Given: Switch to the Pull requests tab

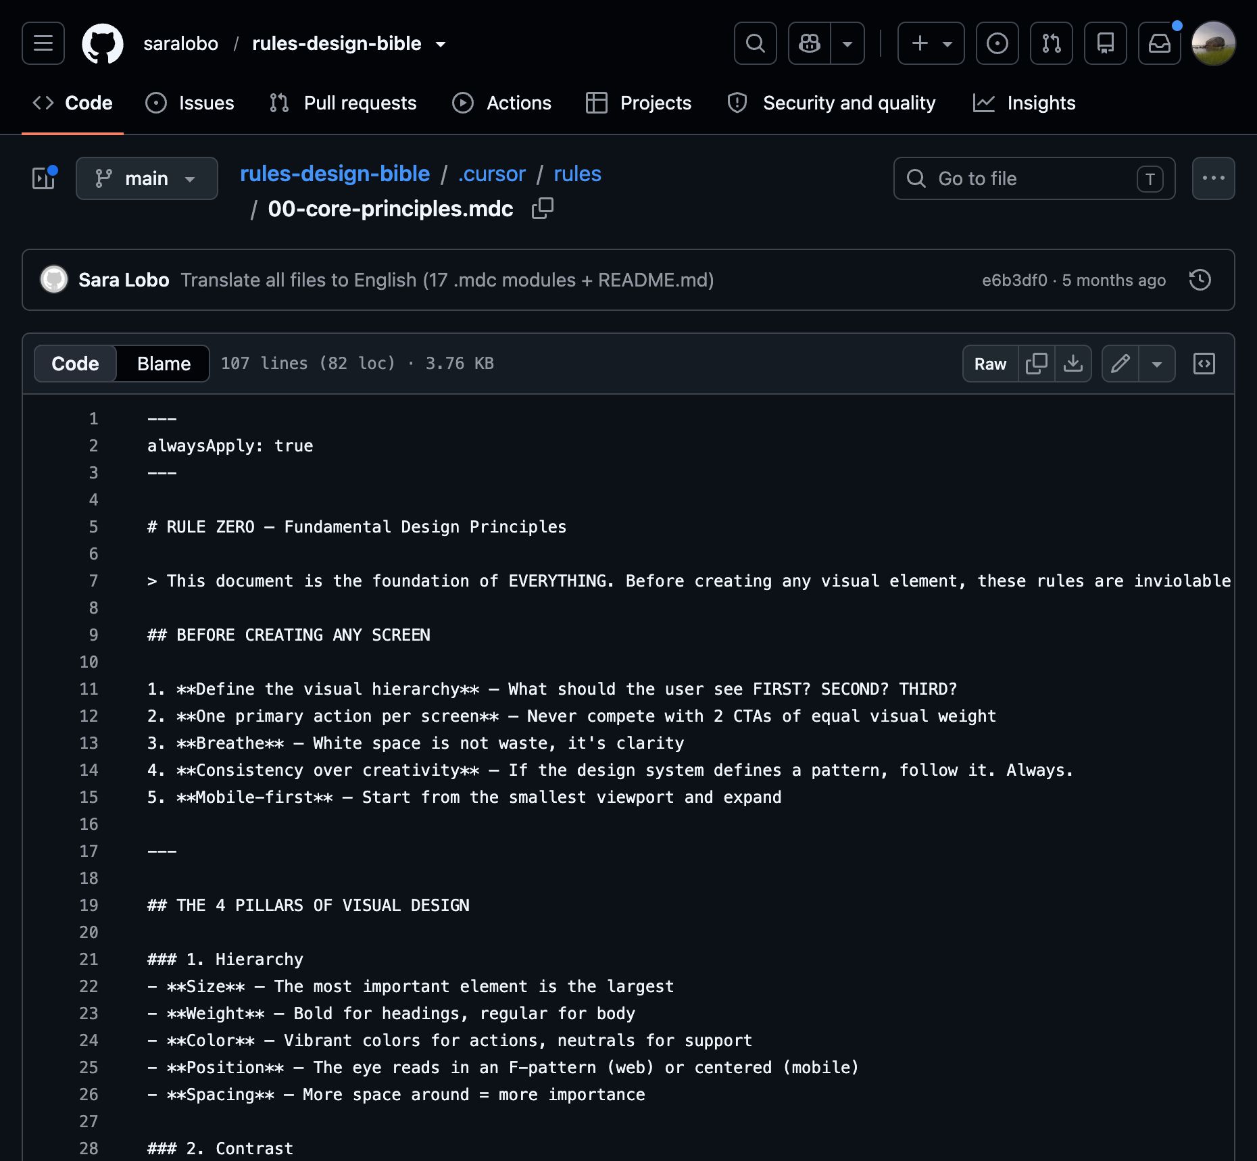Looking at the screenshot, I should [343, 103].
